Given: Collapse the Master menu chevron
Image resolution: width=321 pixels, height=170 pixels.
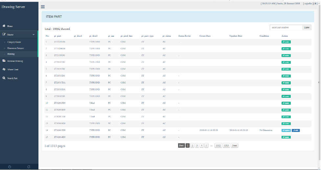Looking at the screenshot, I should (34, 34).
